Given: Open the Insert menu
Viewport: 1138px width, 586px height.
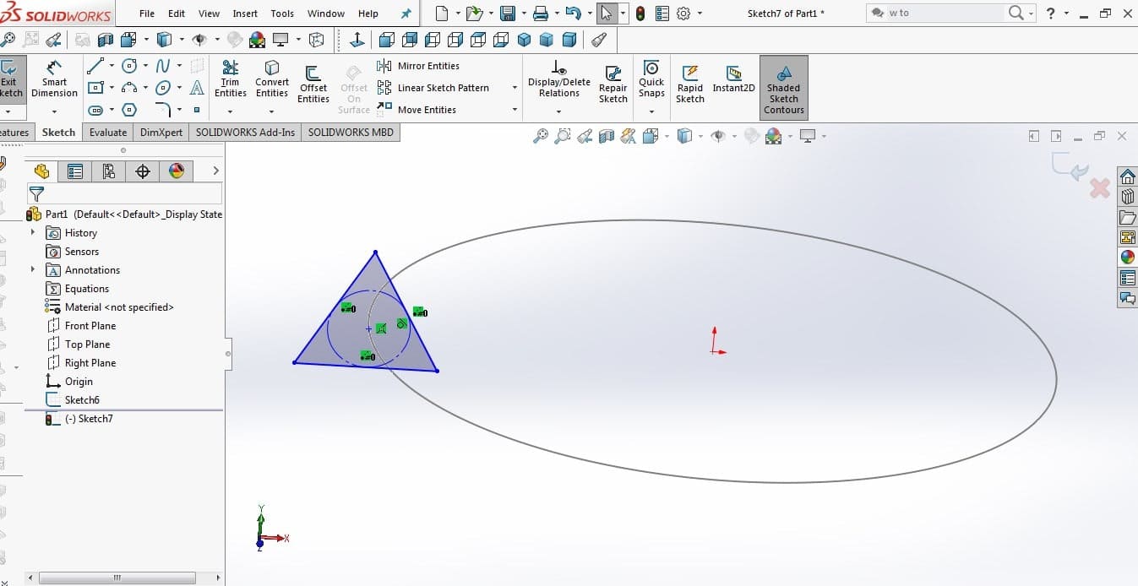Looking at the screenshot, I should [245, 14].
